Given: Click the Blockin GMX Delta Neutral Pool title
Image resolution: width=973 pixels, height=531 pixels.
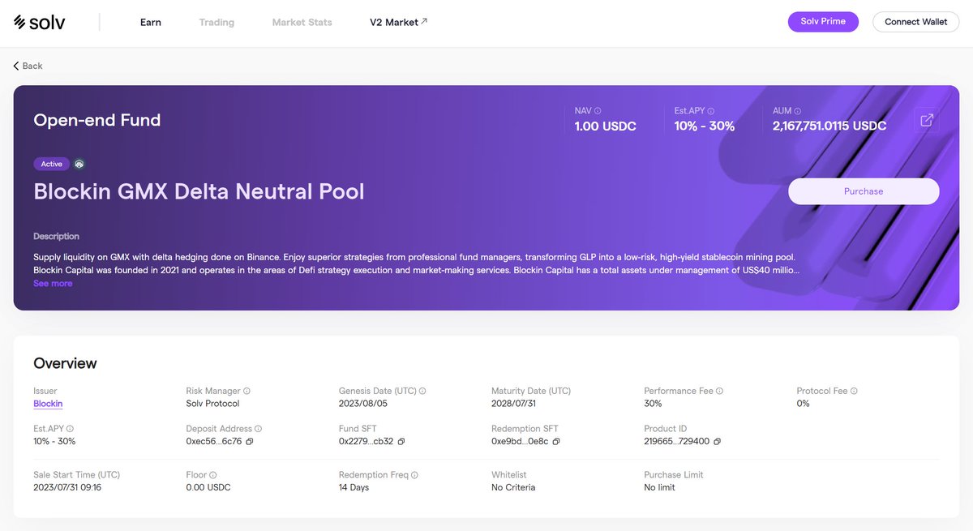Looking at the screenshot, I should pyautogui.click(x=199, y=191).
